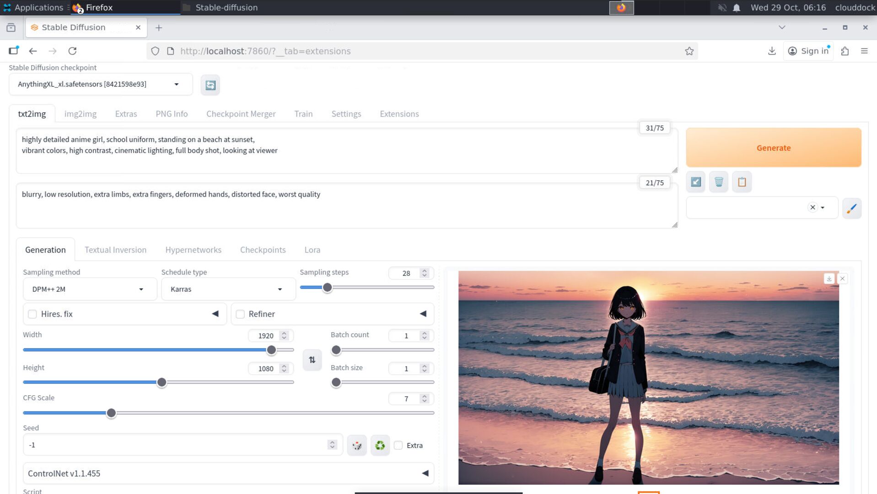Enable the Refiner checkbox
This screenshot has width=877, height=494.
tap(240, 314)
